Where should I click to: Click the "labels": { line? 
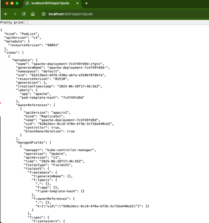27,90
